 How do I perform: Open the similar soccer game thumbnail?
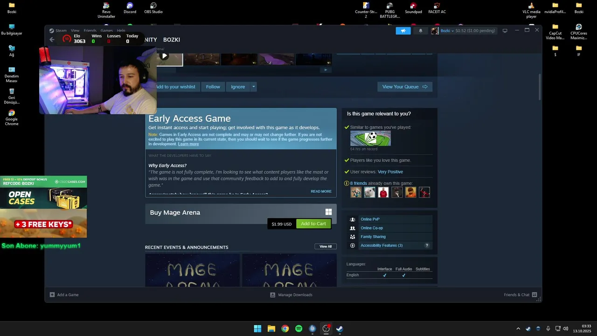point(371,138)
